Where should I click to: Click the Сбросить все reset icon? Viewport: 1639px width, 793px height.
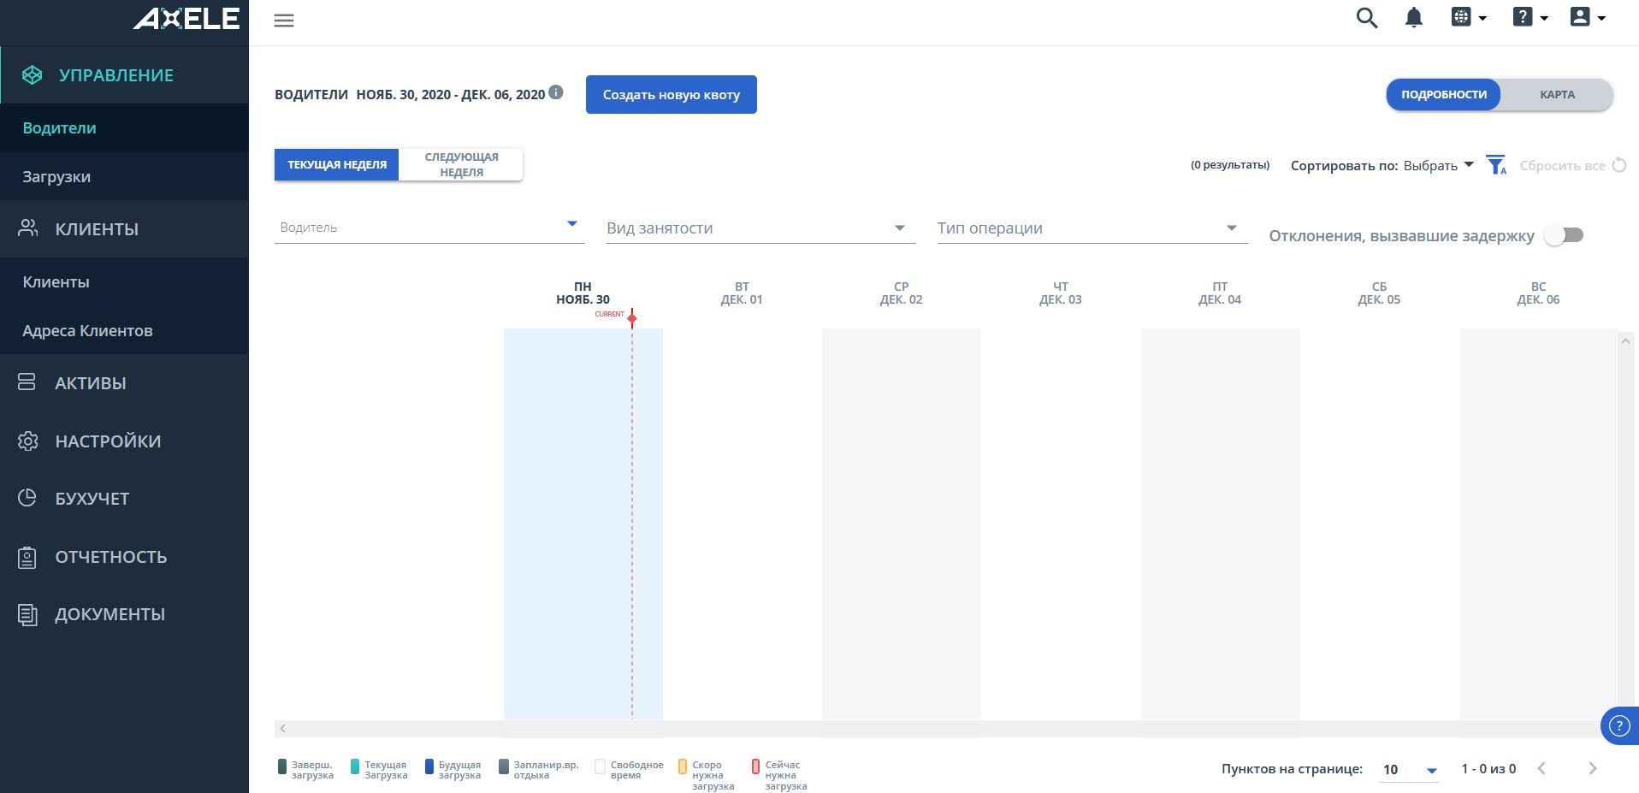1619,165
